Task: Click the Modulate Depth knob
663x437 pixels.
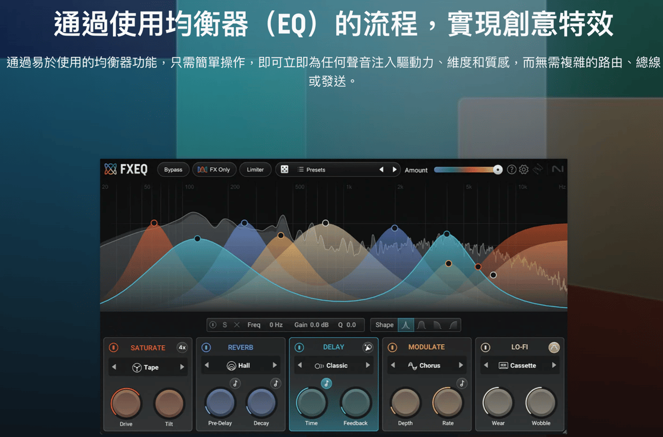Action: coord(405,402)
